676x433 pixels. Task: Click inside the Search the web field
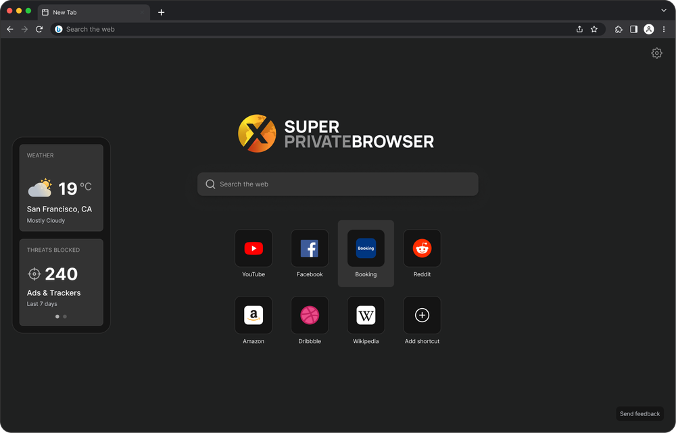pyautogui.click(x=337, y=184)
